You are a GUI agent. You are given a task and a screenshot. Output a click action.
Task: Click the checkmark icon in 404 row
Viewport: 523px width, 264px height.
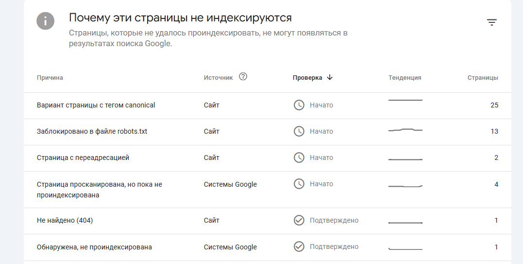pyautogui.click(x=299, y=220)
